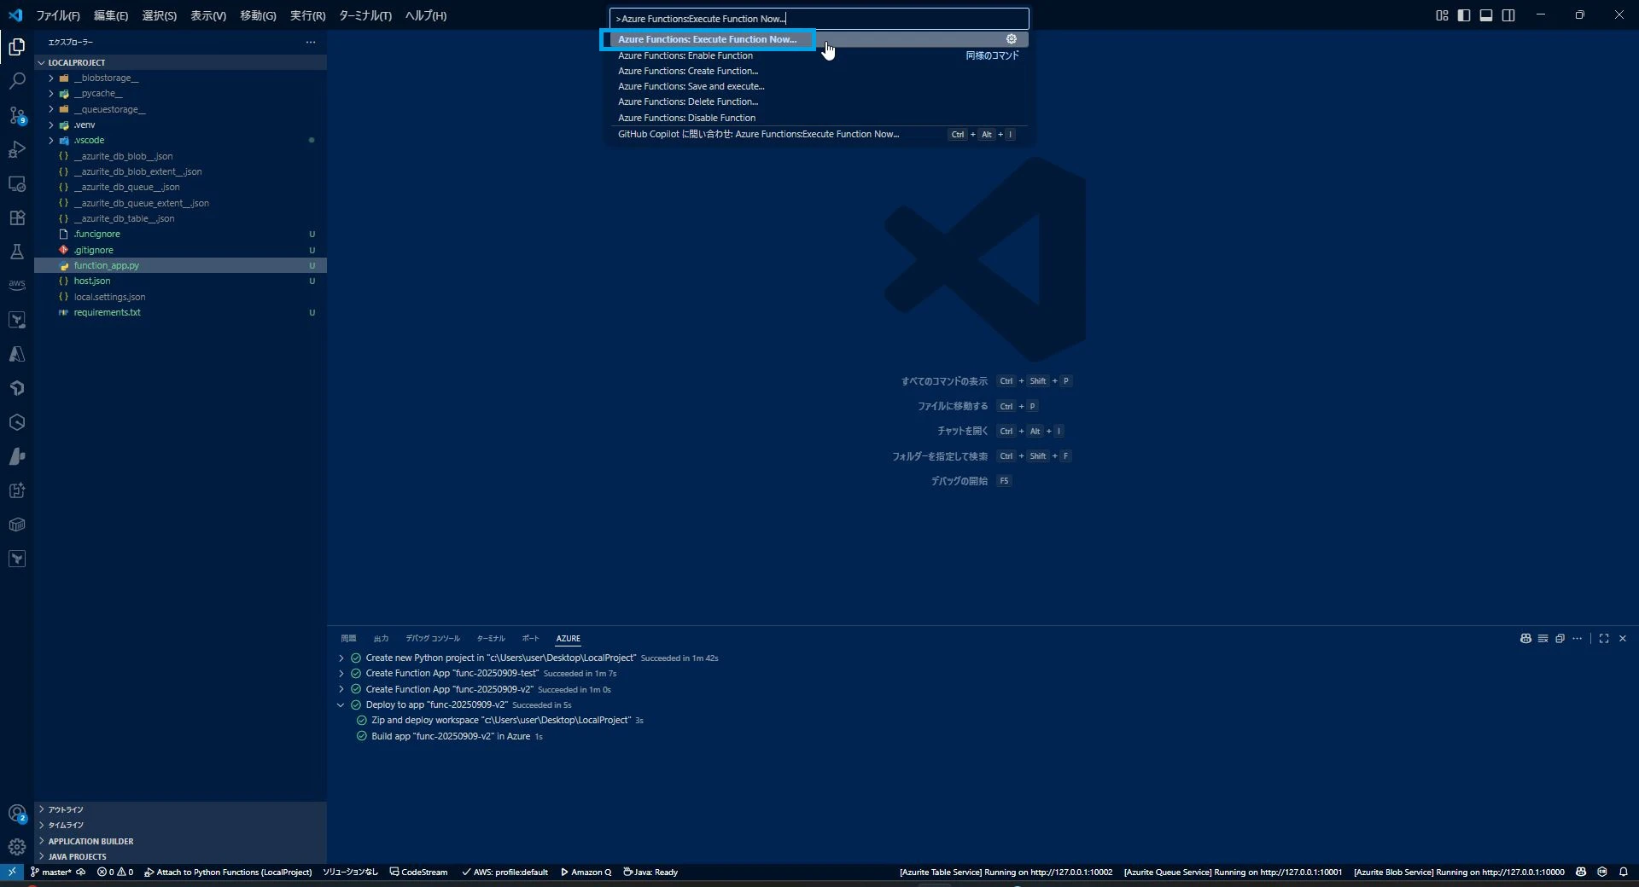Viewport: 1639px width, 887px height.
Task: Click master branch in status bar
Action: [52, 872]
